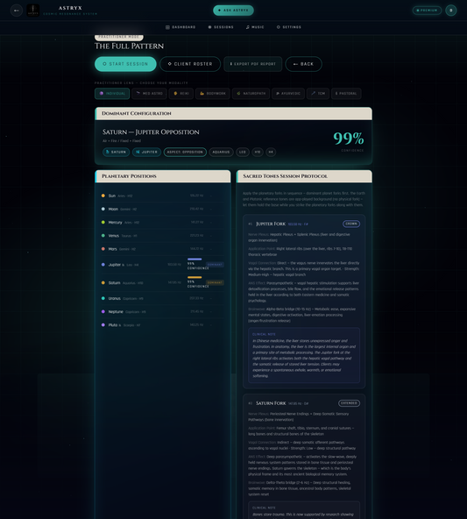This screenshot has height=519, width=467.
Task: Click the Astryx logo thumbnail
Action: tap(32, 11)
